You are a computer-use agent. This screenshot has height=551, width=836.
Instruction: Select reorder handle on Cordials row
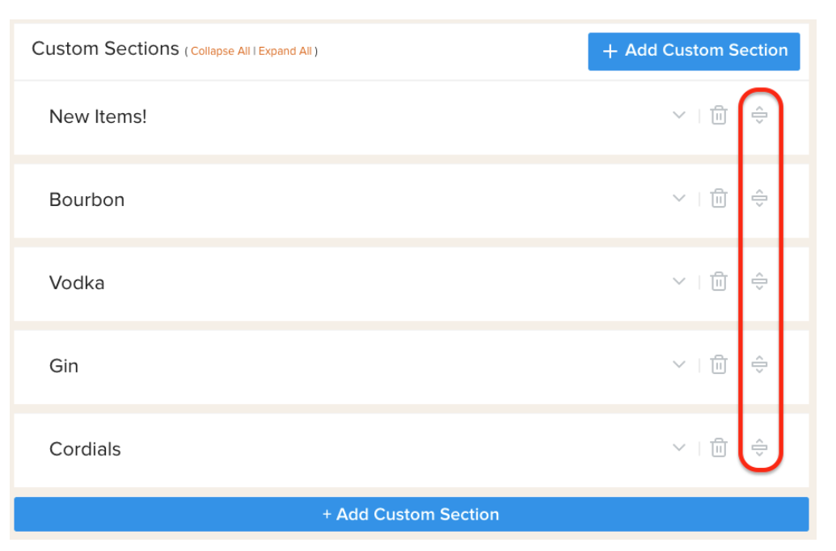coord(759,448)
